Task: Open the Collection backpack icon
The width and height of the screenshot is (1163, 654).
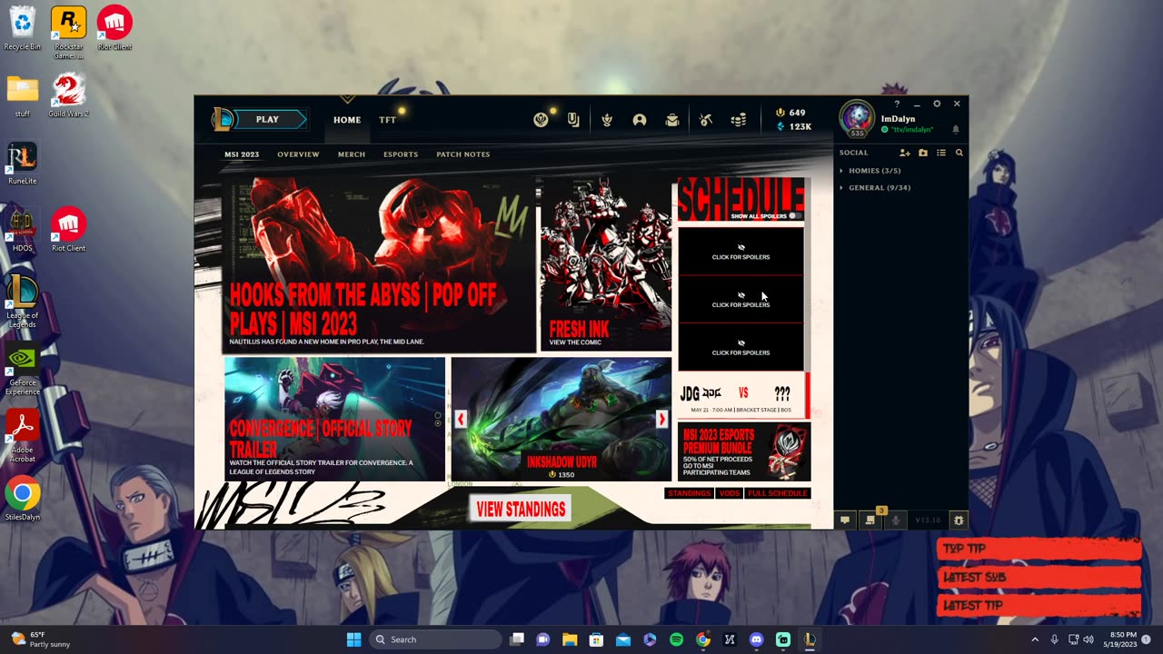Action: point(672,120)
